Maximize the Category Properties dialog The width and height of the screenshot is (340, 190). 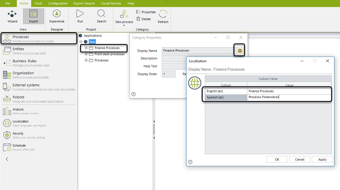coord(228,37)
